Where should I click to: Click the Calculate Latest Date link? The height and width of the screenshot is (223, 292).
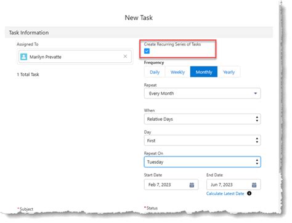(225, 193)
